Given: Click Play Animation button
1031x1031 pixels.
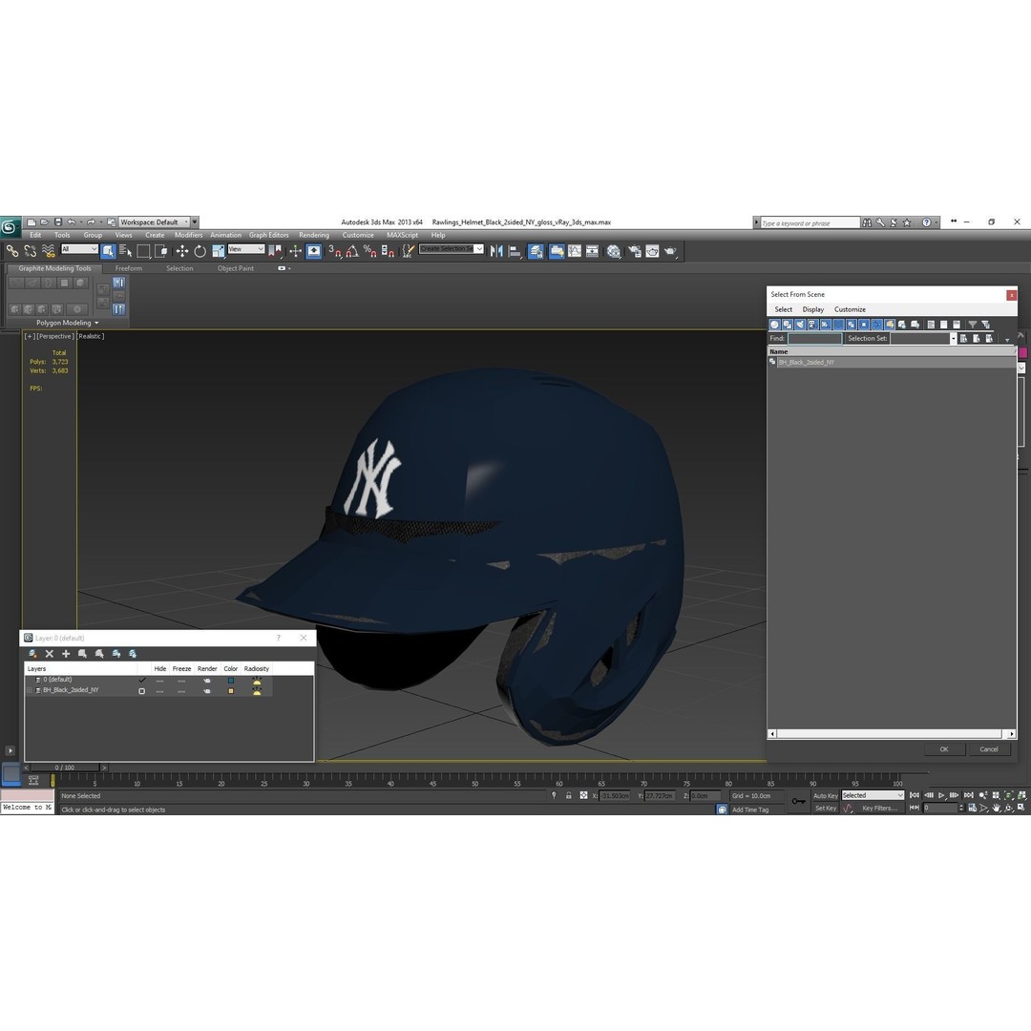Looking at the screenshot, I should point(941,795).
